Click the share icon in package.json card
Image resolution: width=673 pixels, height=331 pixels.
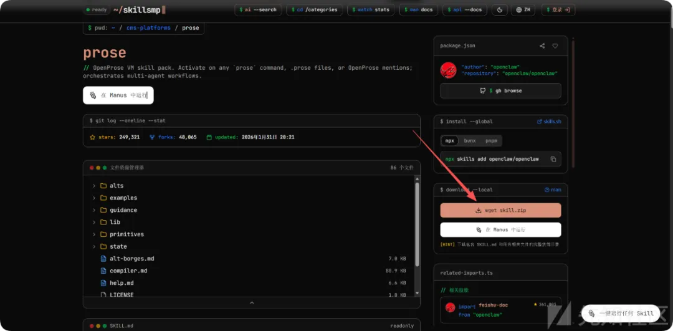point(542,46)
